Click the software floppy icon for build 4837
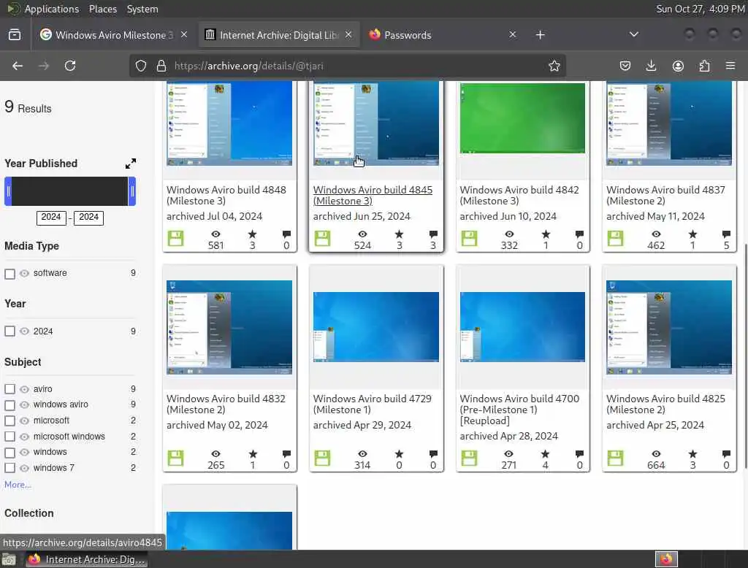748x568 pixels. pyautogui.click(x=615, y=238)
